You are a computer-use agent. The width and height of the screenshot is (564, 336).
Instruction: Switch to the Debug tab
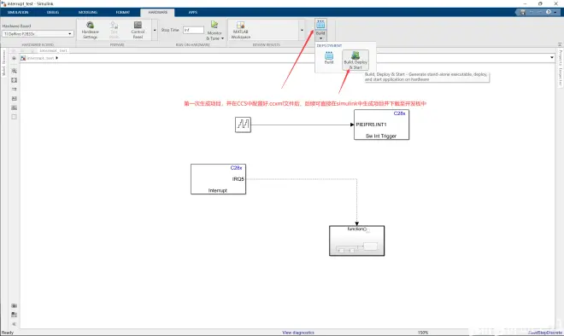53,12
